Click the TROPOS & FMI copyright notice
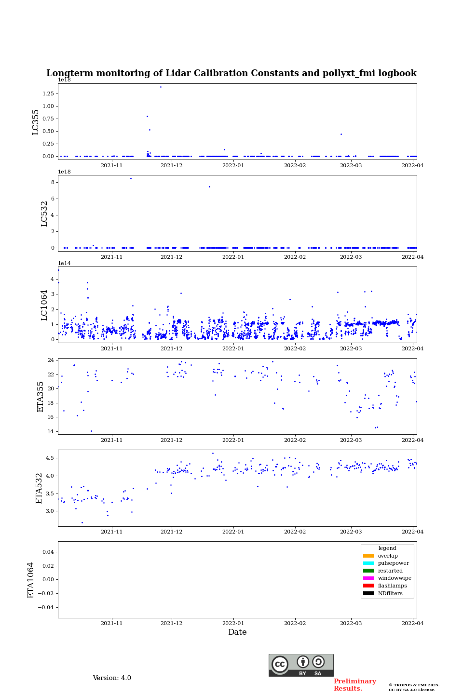This screenshot has width=463, height=694. (x=414, y=687)
